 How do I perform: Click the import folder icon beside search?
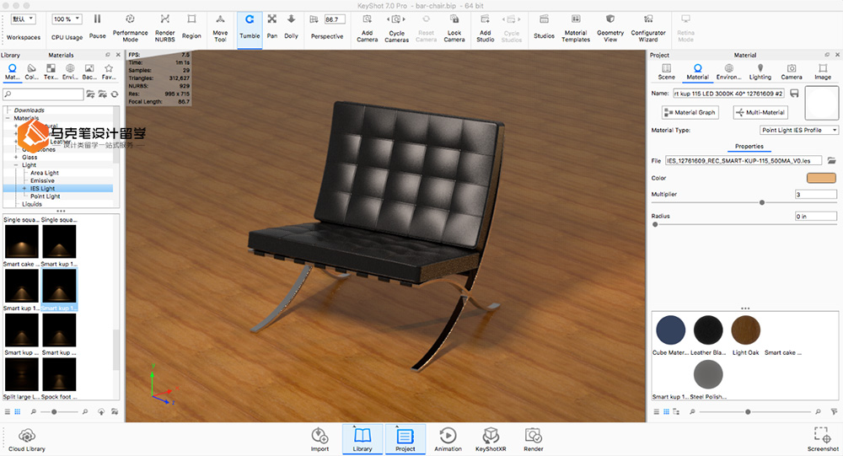(102, 94)
